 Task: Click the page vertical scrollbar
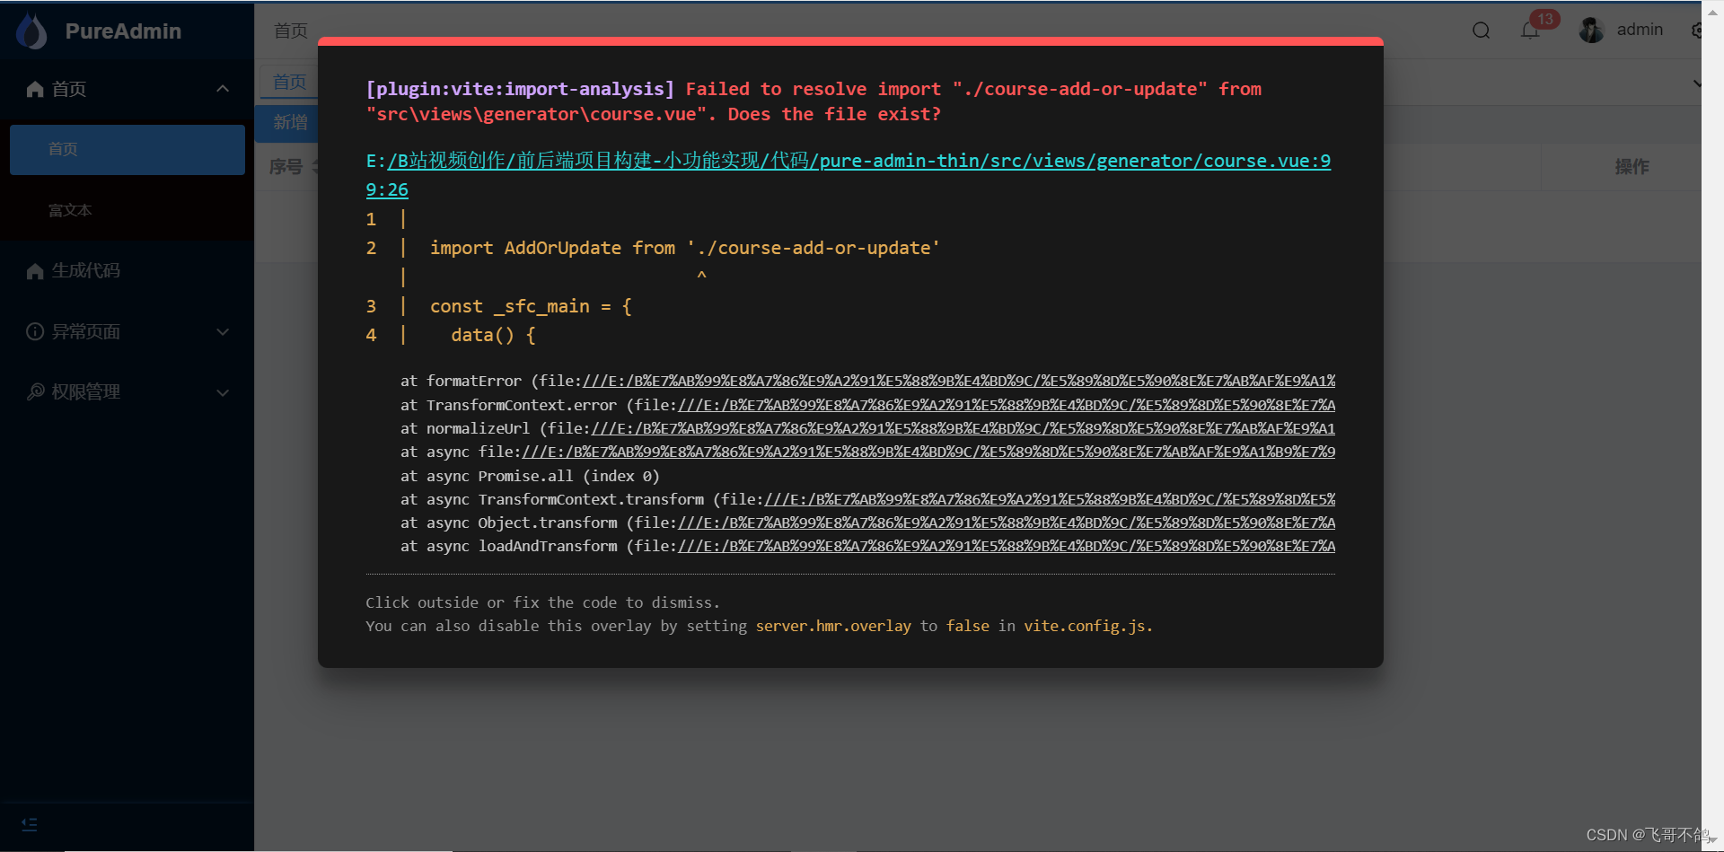[x=1712, y=426]
